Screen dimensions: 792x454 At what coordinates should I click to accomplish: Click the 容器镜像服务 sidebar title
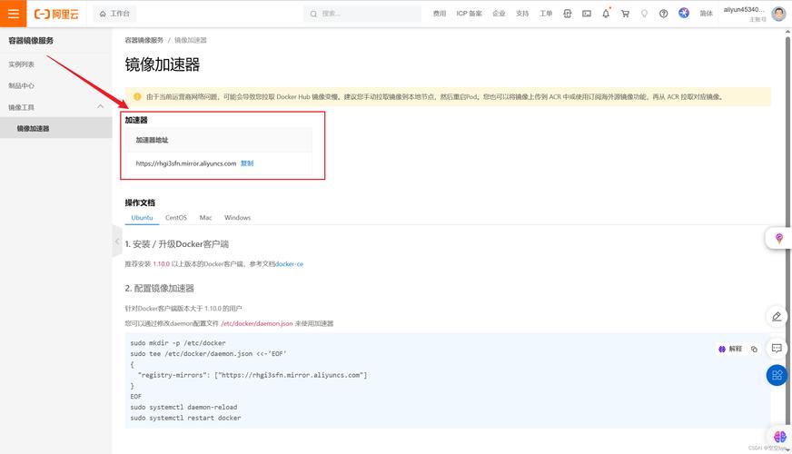[31, 40]
